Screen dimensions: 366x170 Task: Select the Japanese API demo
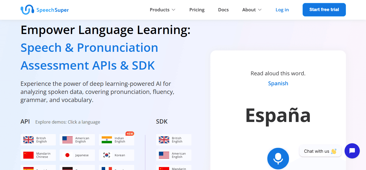[77, 155]
